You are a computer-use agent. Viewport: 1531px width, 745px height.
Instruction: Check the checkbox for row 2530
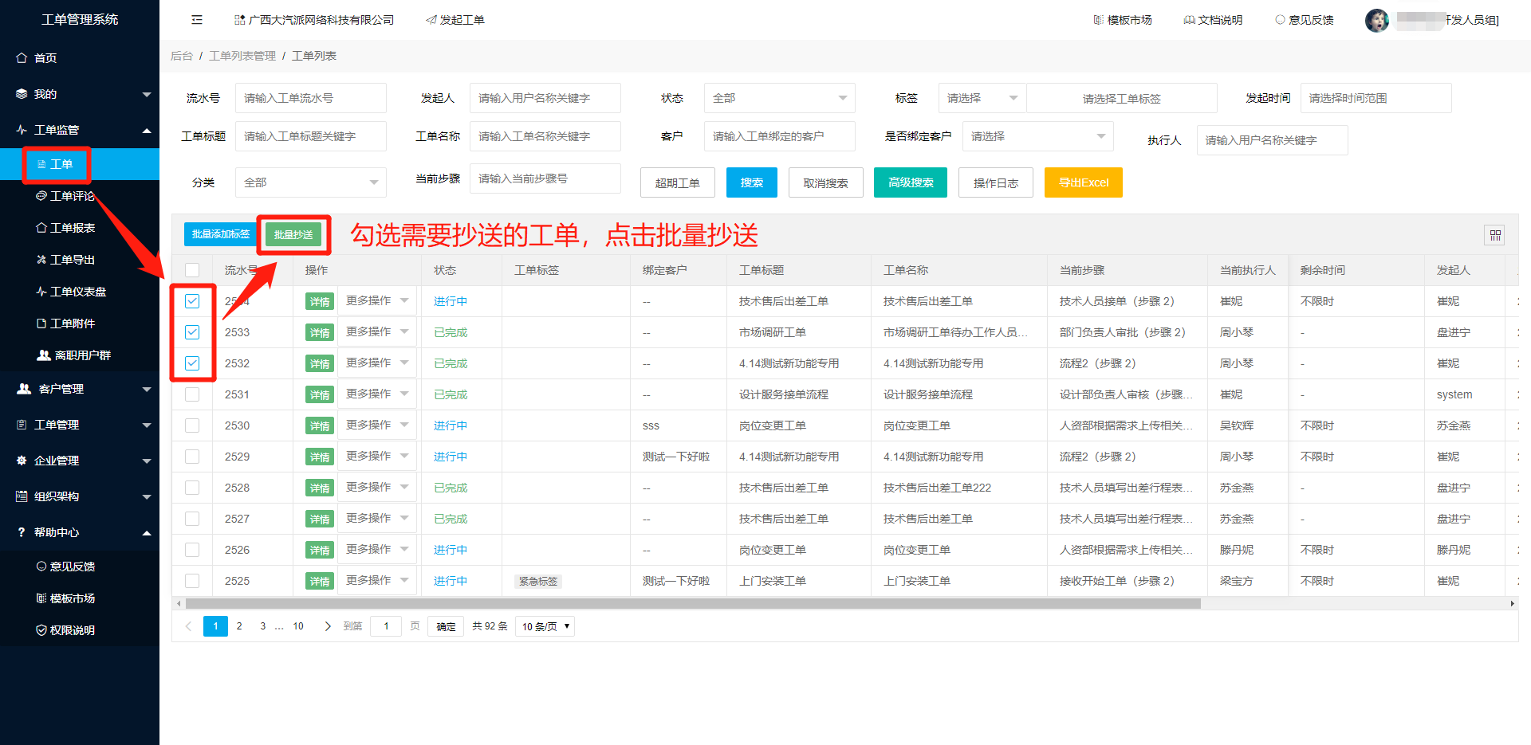(x=192, y=425)
